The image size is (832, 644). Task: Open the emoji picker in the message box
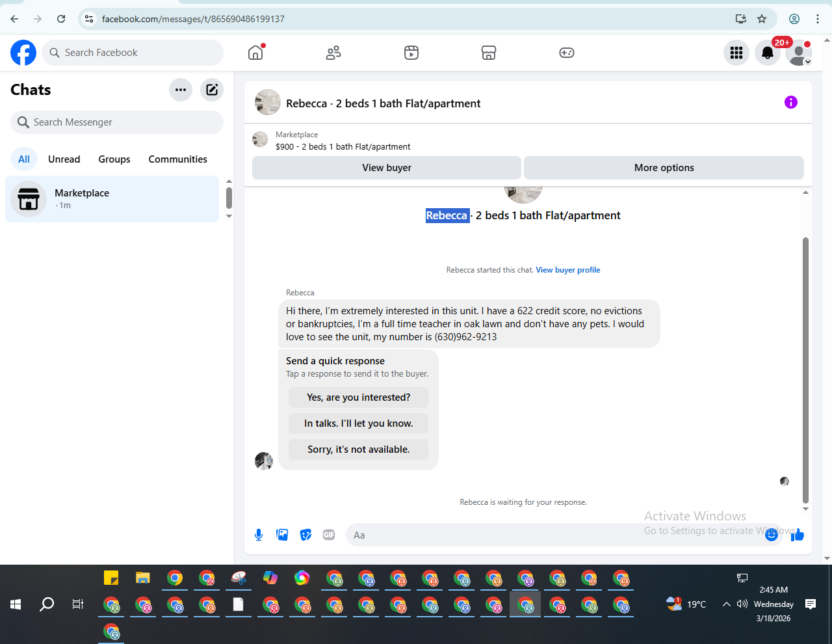(x=772, y=535)
